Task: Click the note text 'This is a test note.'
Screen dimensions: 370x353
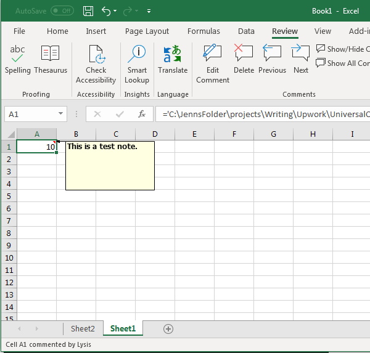Action: (102, 147)
